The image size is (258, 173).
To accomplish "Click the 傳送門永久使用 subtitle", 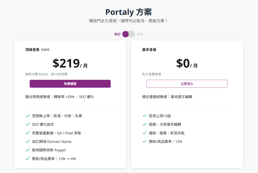I will [x=128, y=21].
